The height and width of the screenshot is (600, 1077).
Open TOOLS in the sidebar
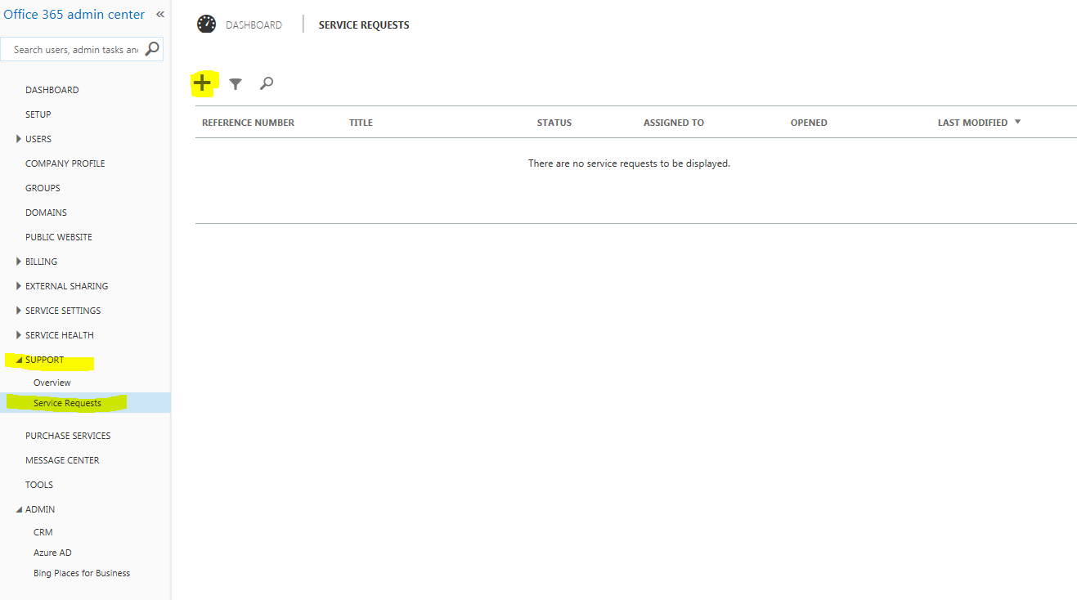[39, 485]
